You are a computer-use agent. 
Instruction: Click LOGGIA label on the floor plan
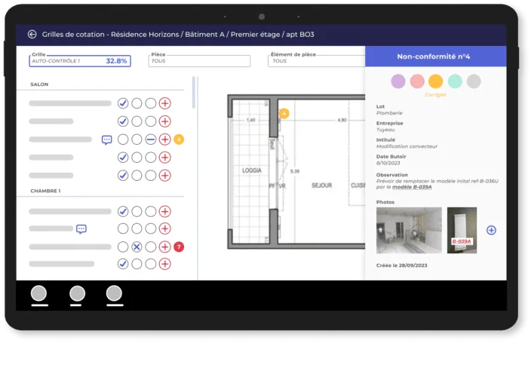[x=252, y=170]
